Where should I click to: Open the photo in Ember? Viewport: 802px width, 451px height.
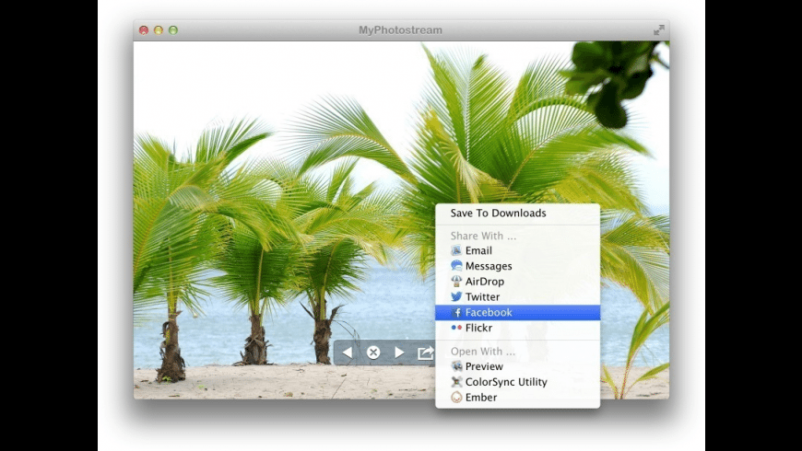pyautogui.click(x=517, y=398)
